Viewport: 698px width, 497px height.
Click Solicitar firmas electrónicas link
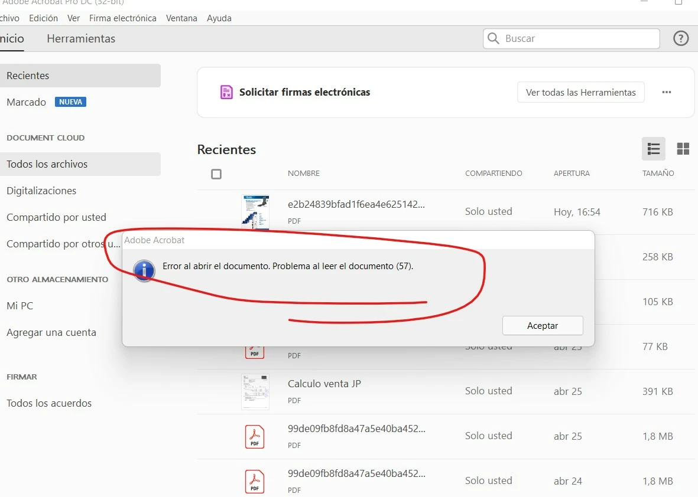(304, 92)
